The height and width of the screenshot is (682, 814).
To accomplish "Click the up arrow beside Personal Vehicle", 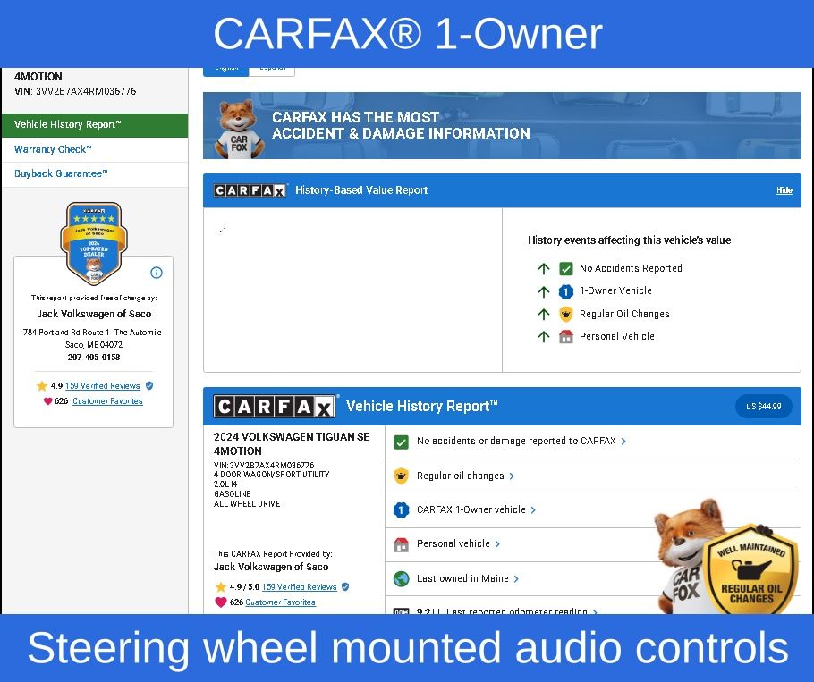I will coord(544,337).
